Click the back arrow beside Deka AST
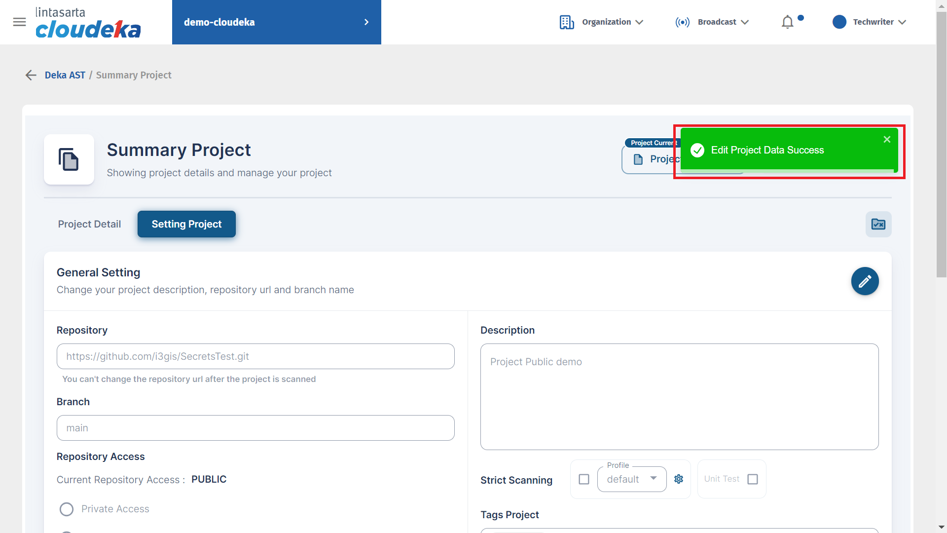This screenshot has width=947, height=533. tap(31, 75)
